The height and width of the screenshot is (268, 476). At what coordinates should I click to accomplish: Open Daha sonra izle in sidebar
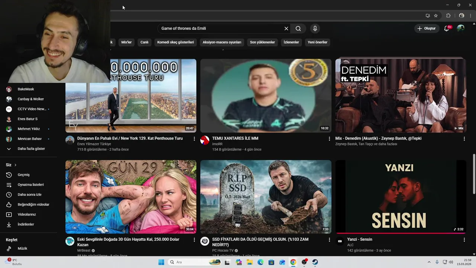click(28, 195)
